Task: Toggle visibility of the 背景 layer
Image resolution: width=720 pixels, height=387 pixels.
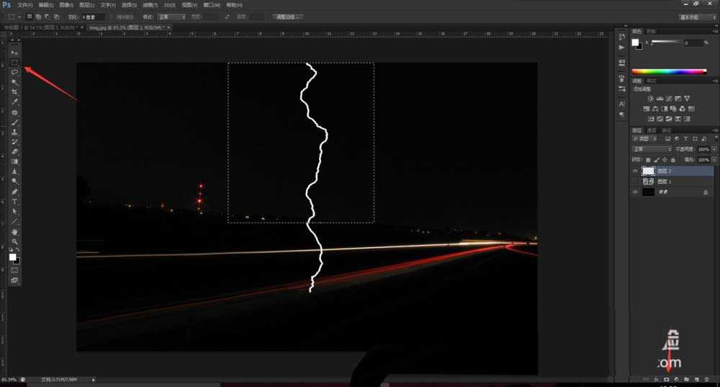Action: [635, 192]
